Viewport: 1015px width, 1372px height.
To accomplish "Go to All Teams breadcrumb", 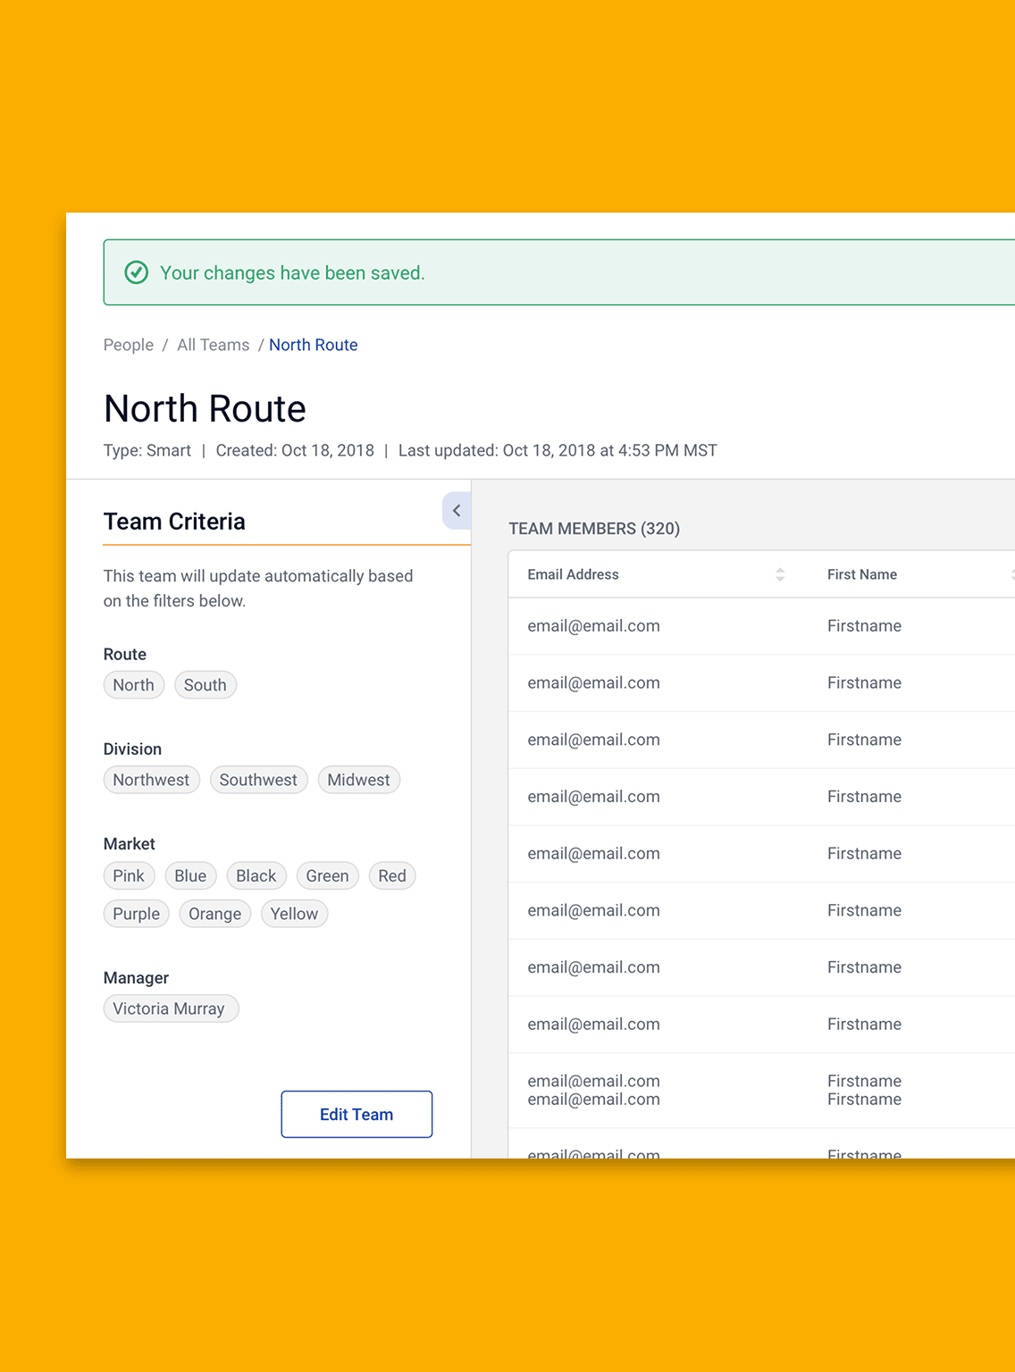I will [213, 345].
